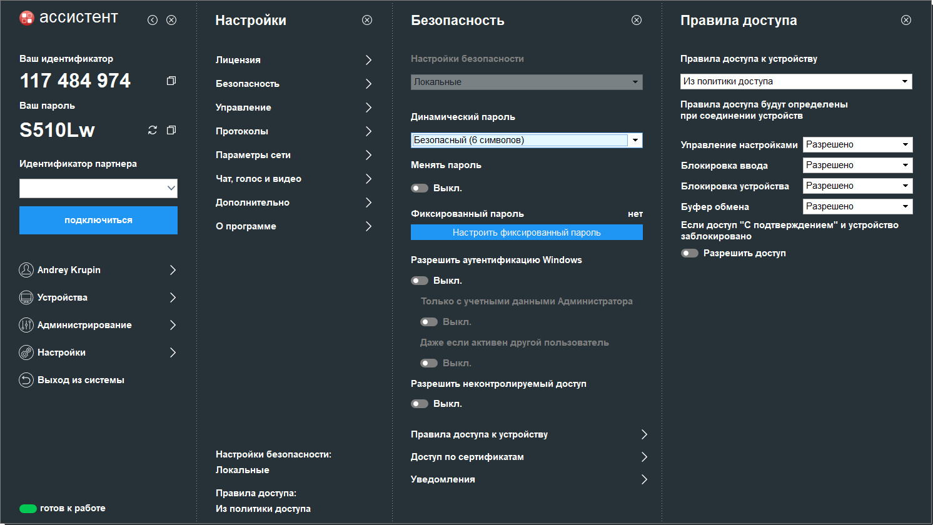Viewport: 933px width, 525px height.
Task: Open the Динамический пароль dropdown
Action: pyautogui.click(x=635, y=140)
